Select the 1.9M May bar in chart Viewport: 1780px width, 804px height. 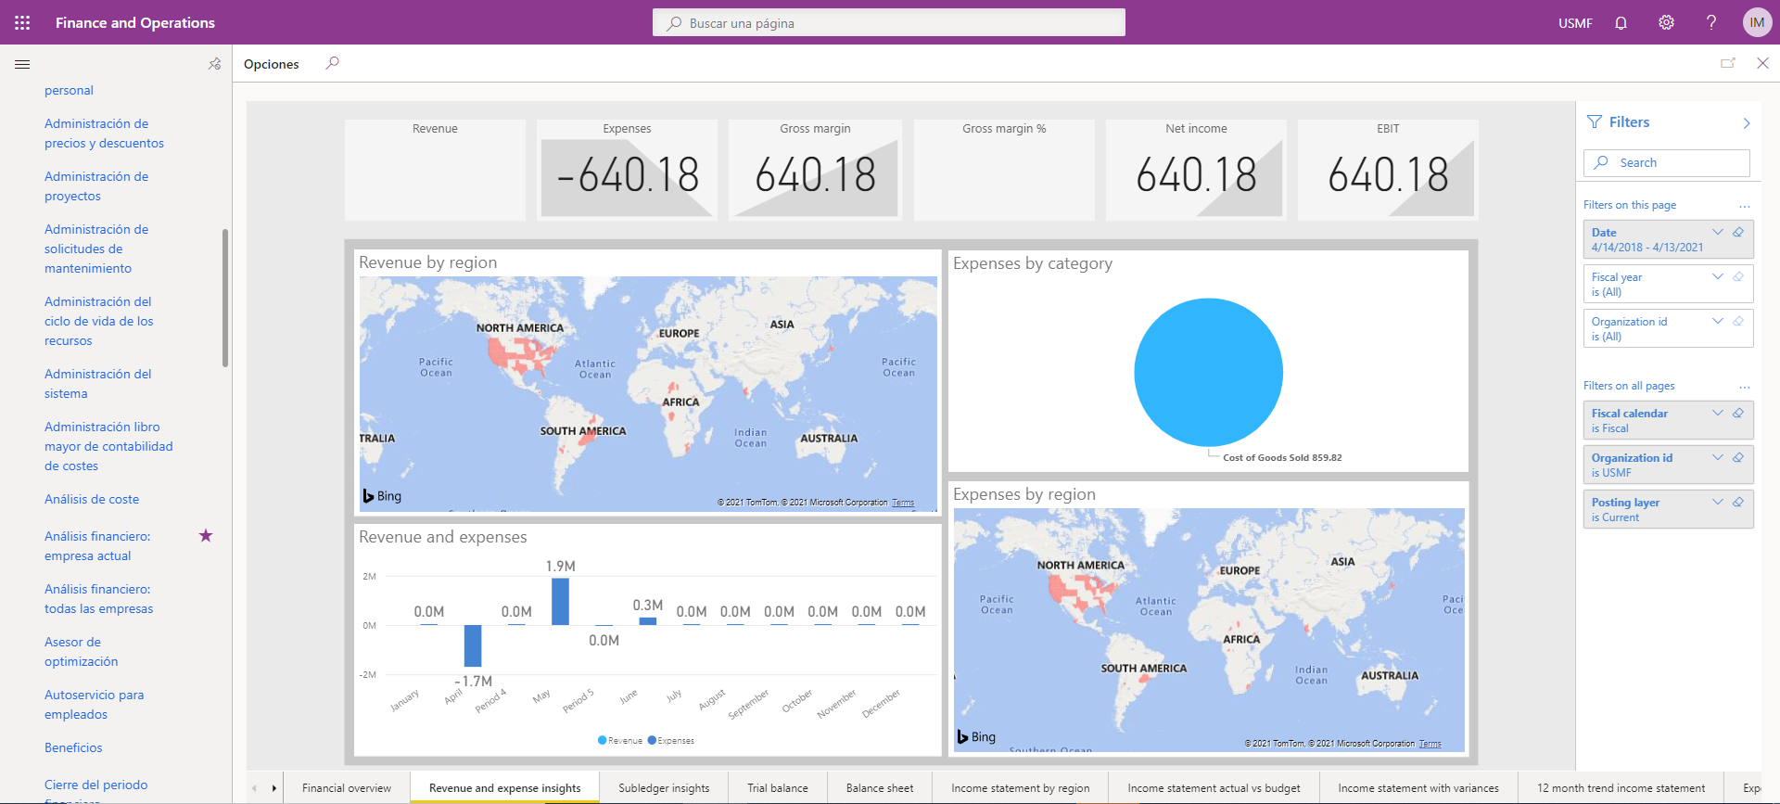(560, 601)
